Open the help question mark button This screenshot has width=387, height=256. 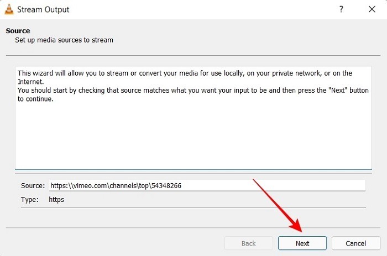[341, 9]
